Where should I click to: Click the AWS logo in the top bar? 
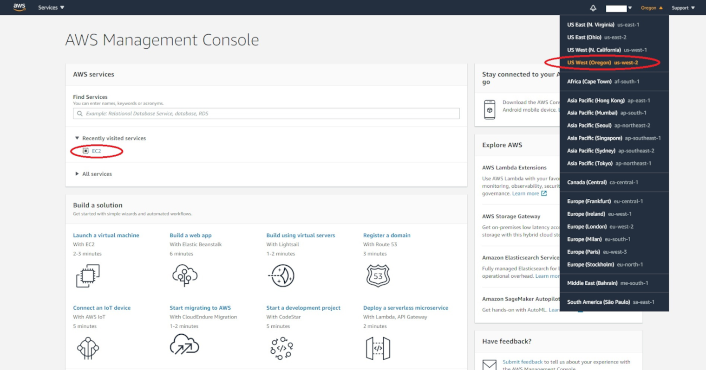coord(19,7)
